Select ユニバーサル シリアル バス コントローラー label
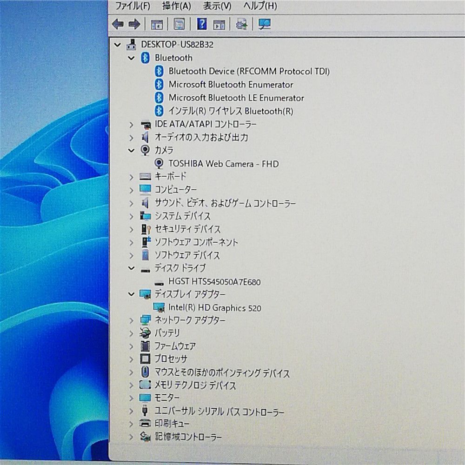465x465 pixels. (219, 412)
